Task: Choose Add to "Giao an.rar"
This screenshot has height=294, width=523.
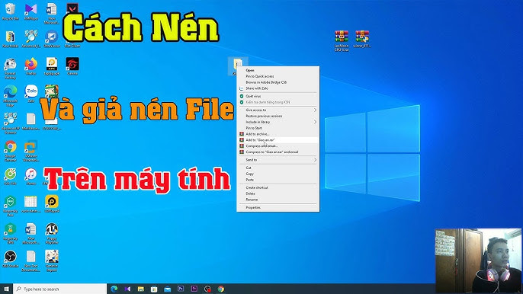Action: (x=278, y=140)
